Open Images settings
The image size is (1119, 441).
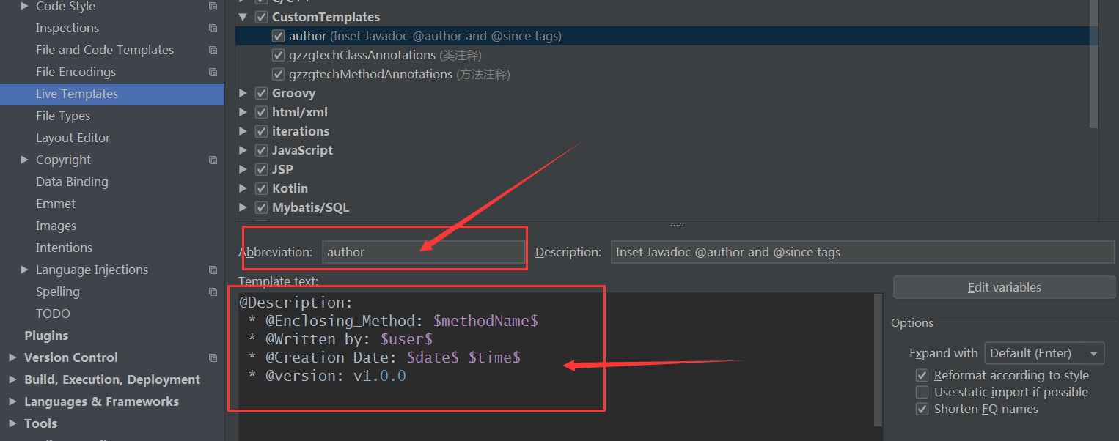pyautogui.click(x=56, y=226)
